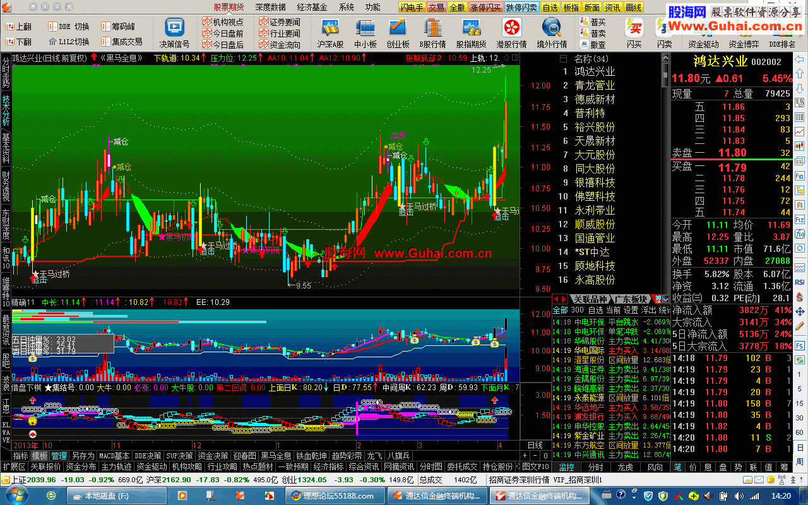This screenshot has width=808, height=505.
Task: Click the 另存为 template button
Action: click(83, 456)
